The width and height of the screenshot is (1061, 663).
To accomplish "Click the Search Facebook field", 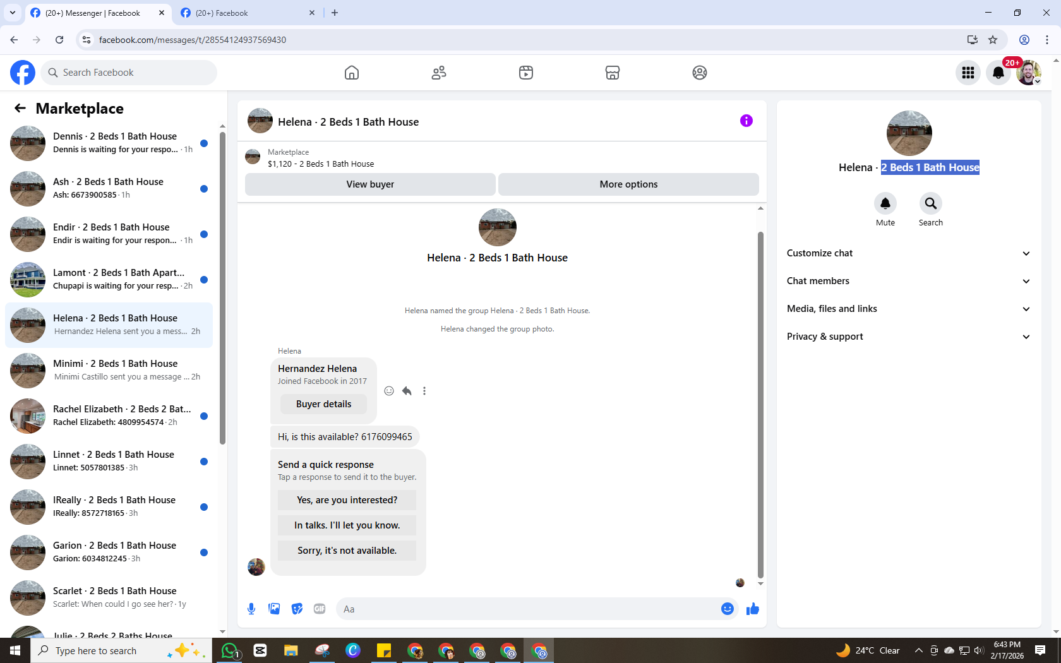I will (129, 73).
